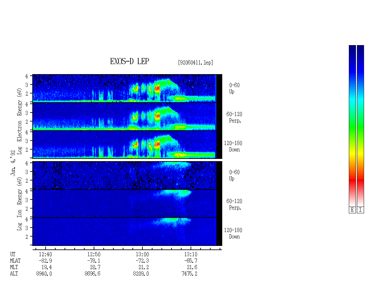Click the Log Electron Energy (eV) axis label

20,121
